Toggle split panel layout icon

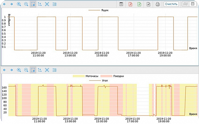coord(193,4)
